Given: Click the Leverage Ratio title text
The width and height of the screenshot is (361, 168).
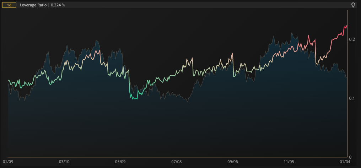Looking at the screenshot, I should pos(33,5).
